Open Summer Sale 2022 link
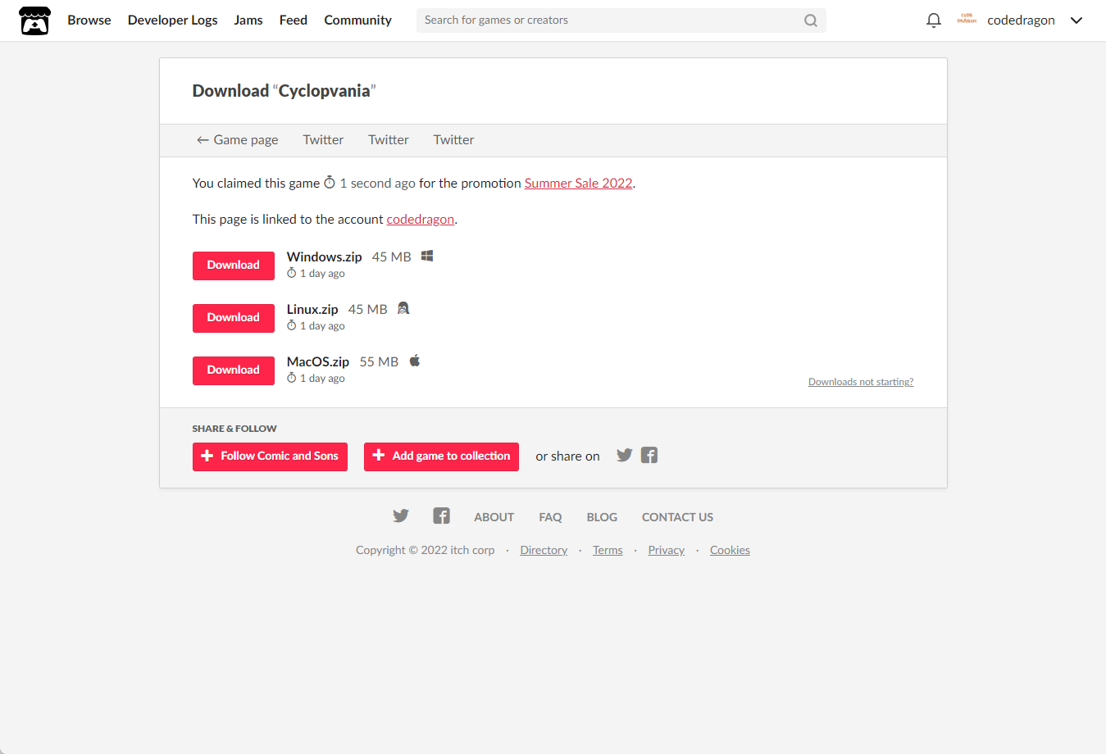Image resolution: width=1106 pixels, height=754 pixels. (x=579, y=184)
